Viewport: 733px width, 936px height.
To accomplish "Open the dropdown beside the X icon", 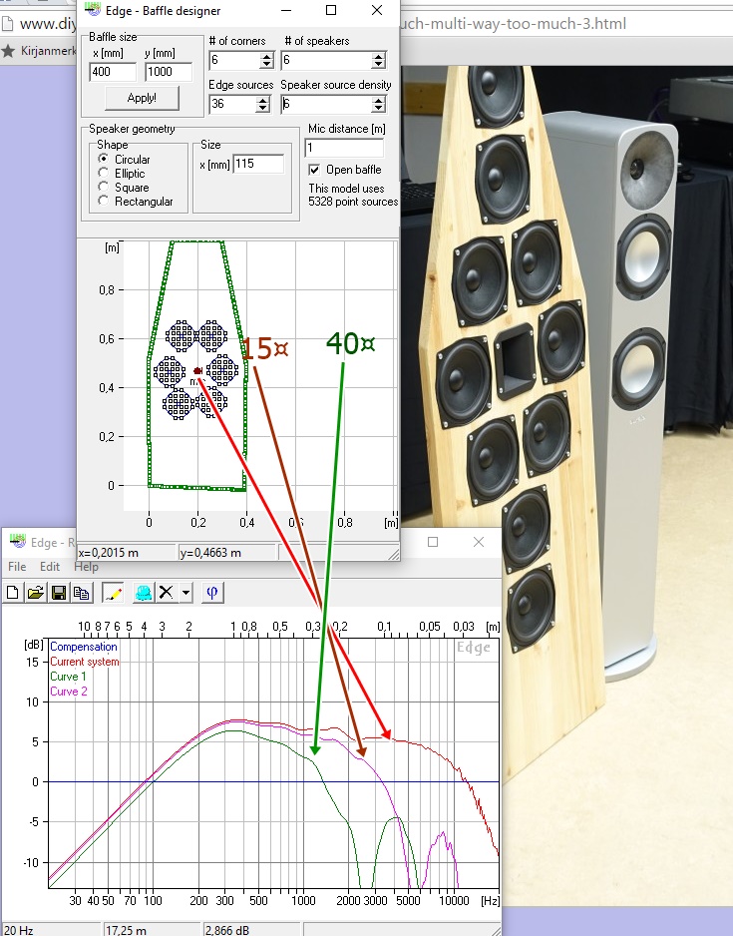I will pyautogui.click(x=185, y=593).
